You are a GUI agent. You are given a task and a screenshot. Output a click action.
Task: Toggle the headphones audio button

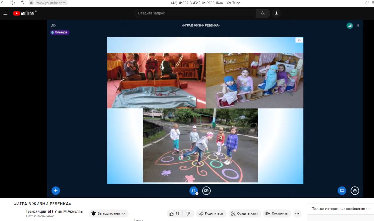pos(194,191)
